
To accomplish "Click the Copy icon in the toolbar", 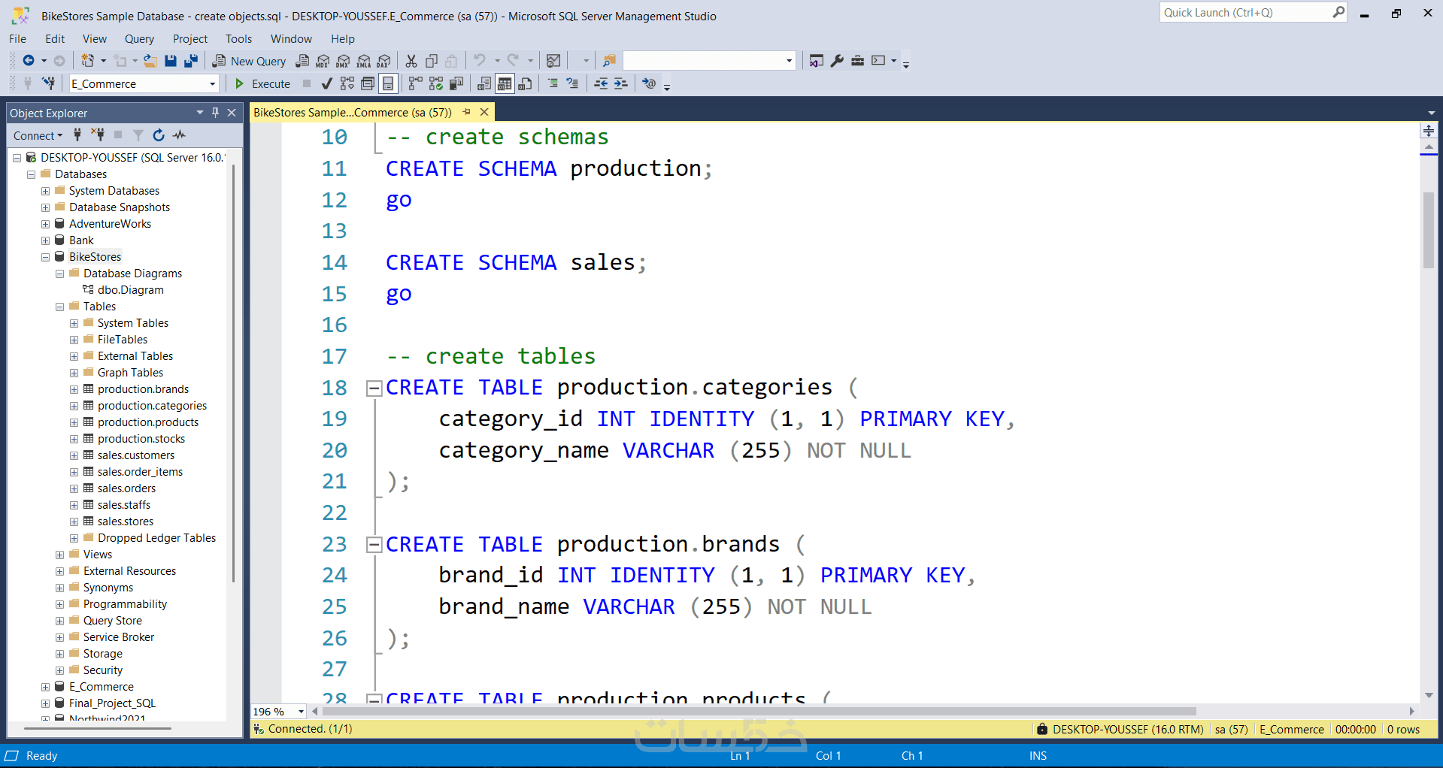I will (x=432, y=61).
